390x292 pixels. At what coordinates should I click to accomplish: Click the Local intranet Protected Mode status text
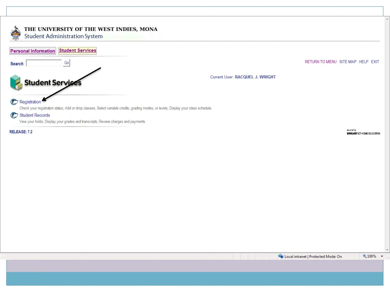pos(313,257)
